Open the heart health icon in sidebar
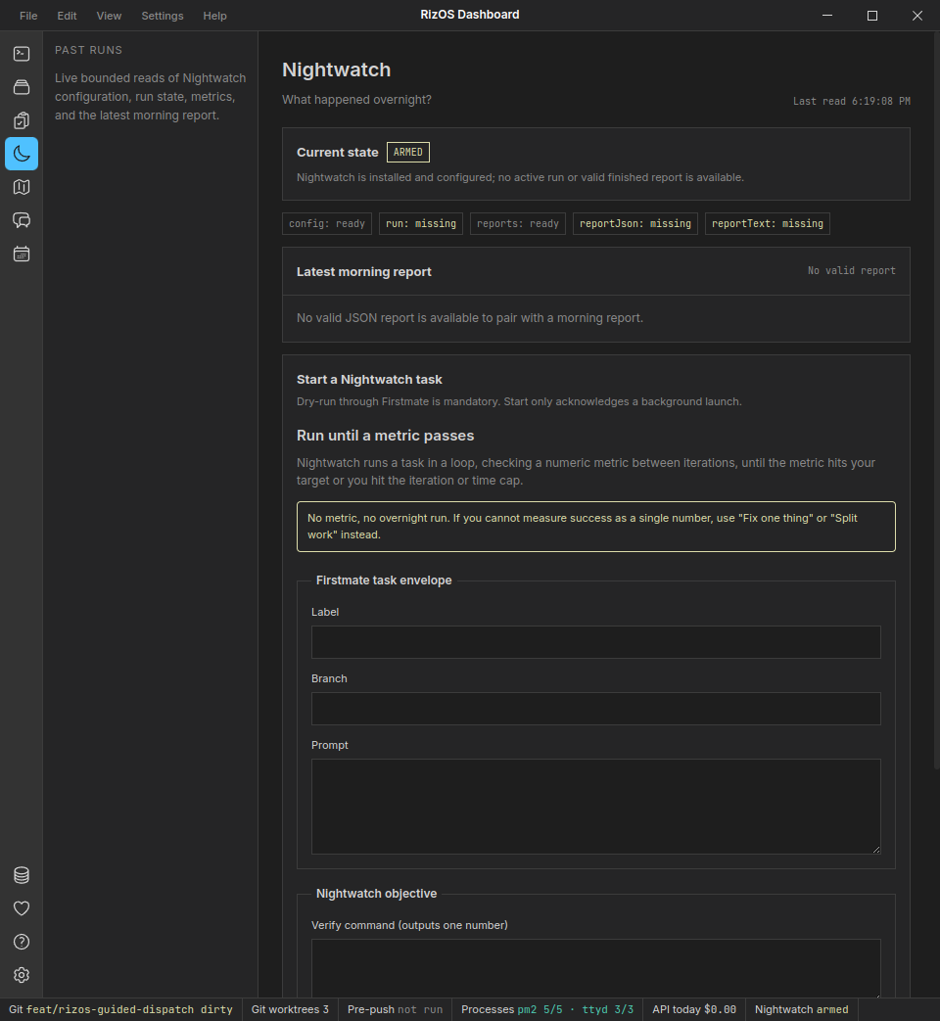Image resolution: width=940 pixels, height=1021 pixels. coord(22,908)
